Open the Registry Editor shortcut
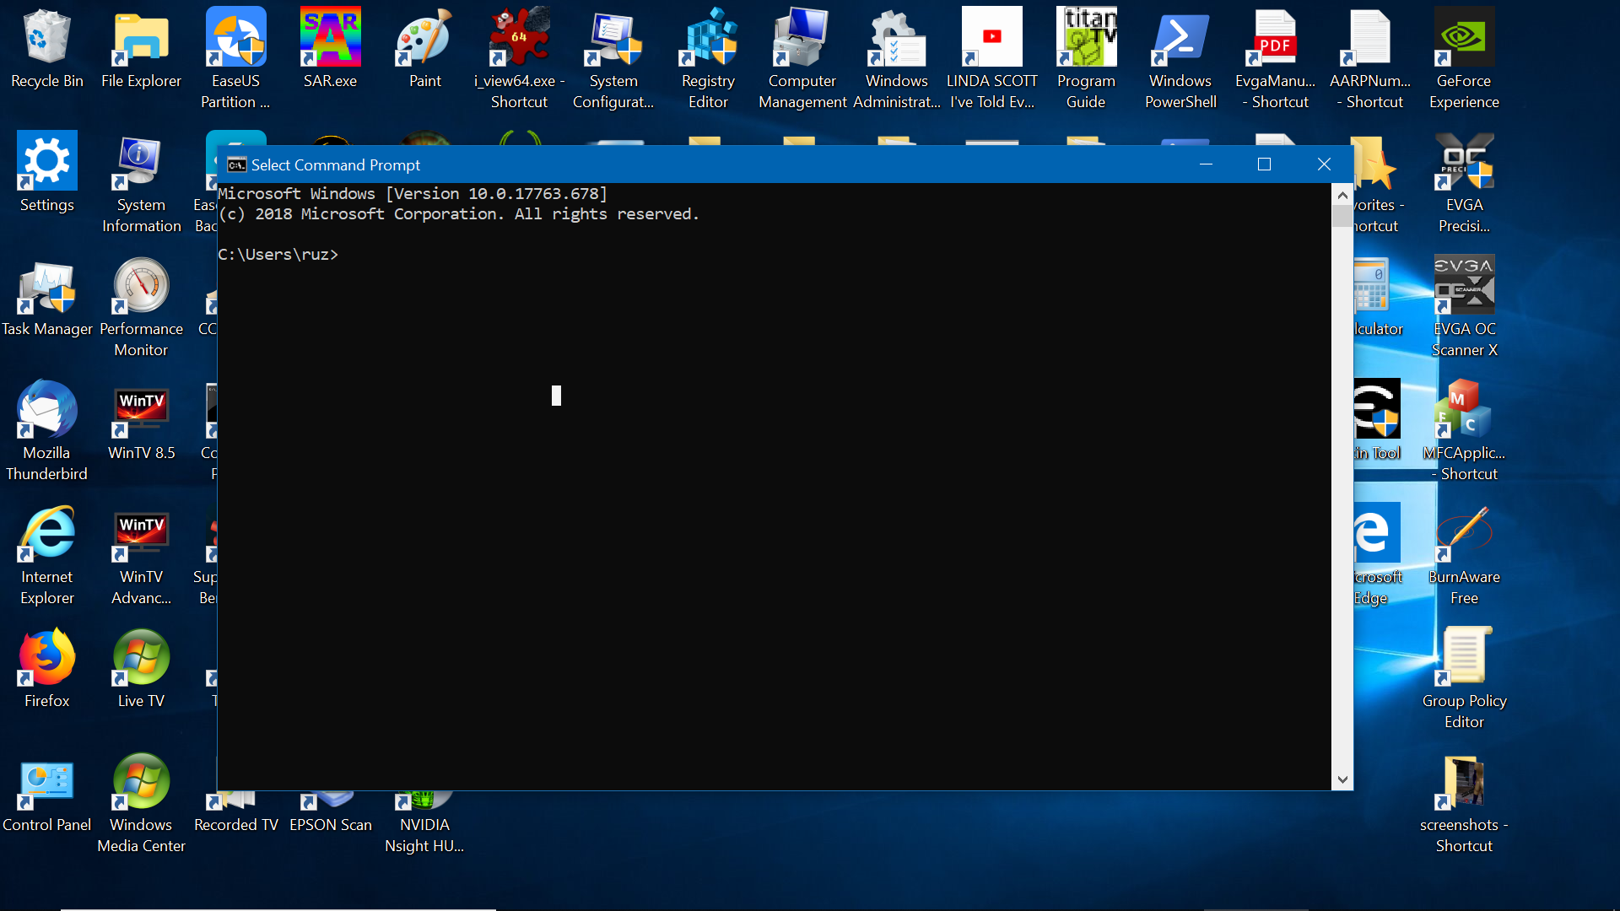The image size is (1620, 911). 708,39
